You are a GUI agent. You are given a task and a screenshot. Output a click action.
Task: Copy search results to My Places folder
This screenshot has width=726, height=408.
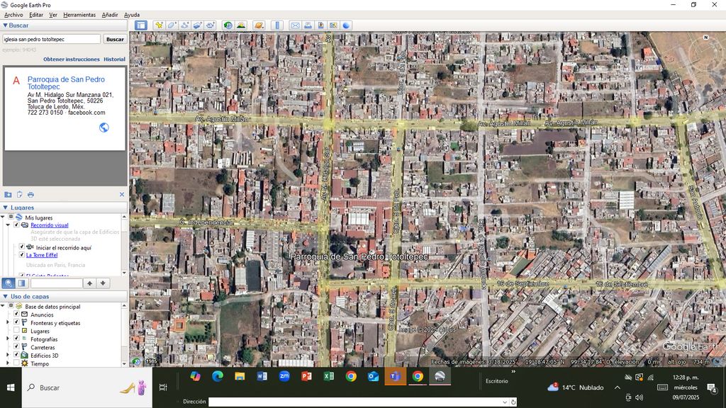point(8,195)
